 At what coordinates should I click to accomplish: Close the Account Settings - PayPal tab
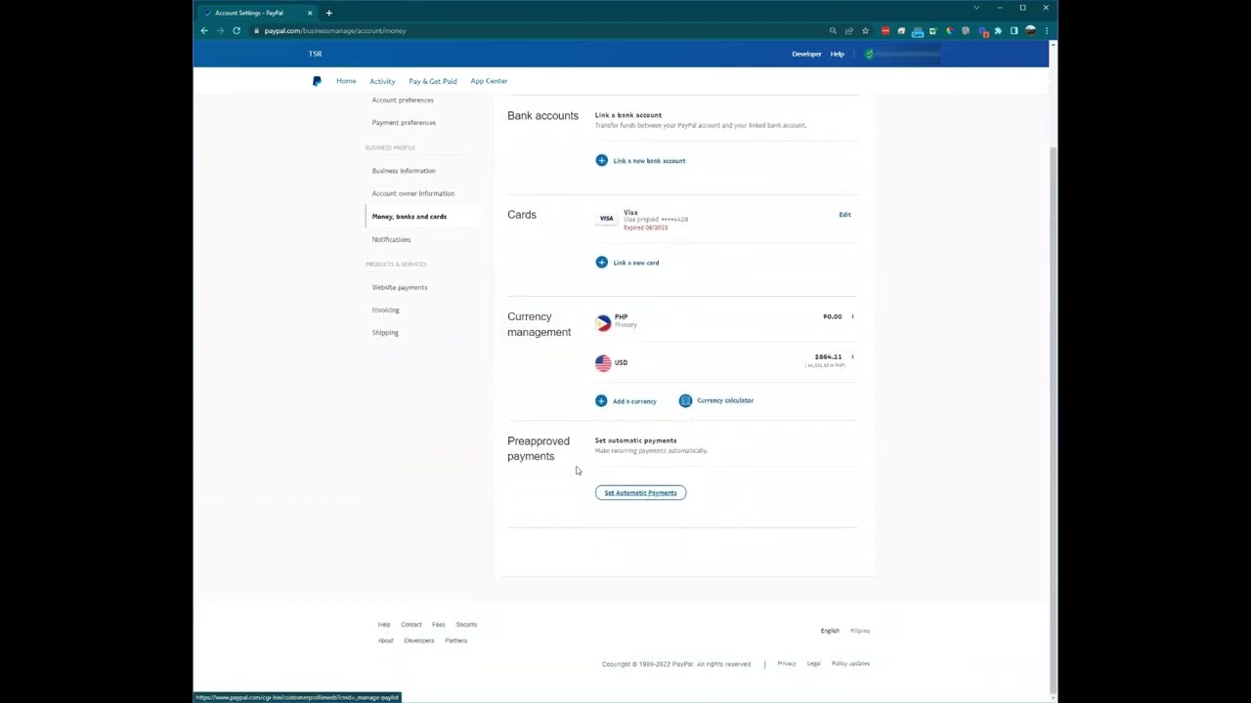tap(310, 13)
